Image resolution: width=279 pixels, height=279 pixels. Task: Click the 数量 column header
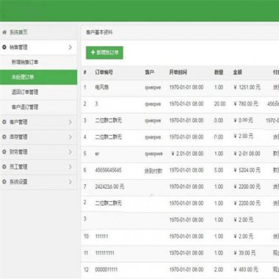219,72
